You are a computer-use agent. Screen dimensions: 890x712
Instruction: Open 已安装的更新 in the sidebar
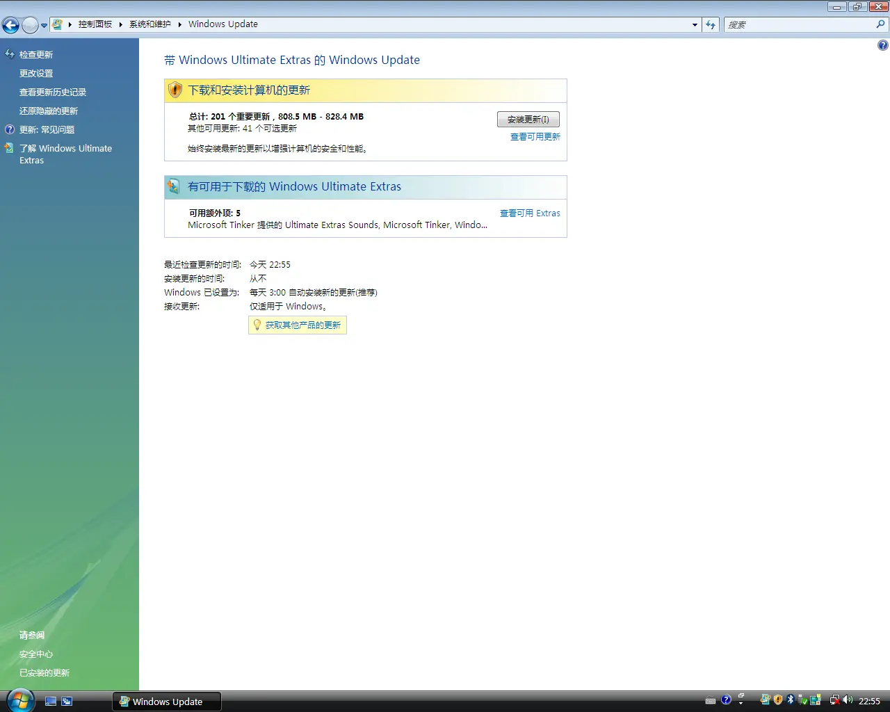click(44, 672)
